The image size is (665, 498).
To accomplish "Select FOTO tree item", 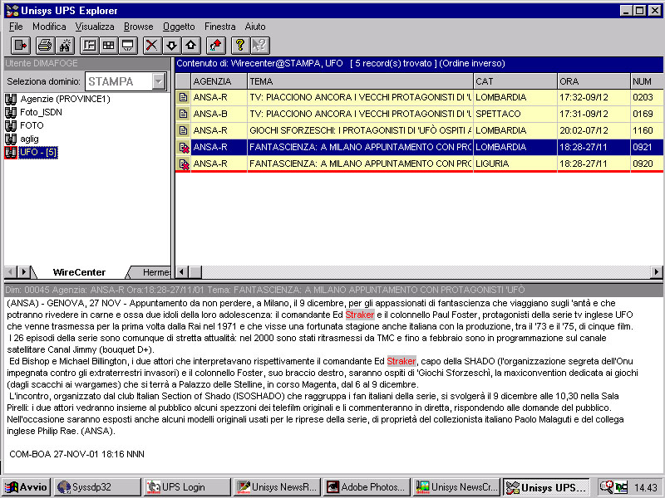I will 32,125.
